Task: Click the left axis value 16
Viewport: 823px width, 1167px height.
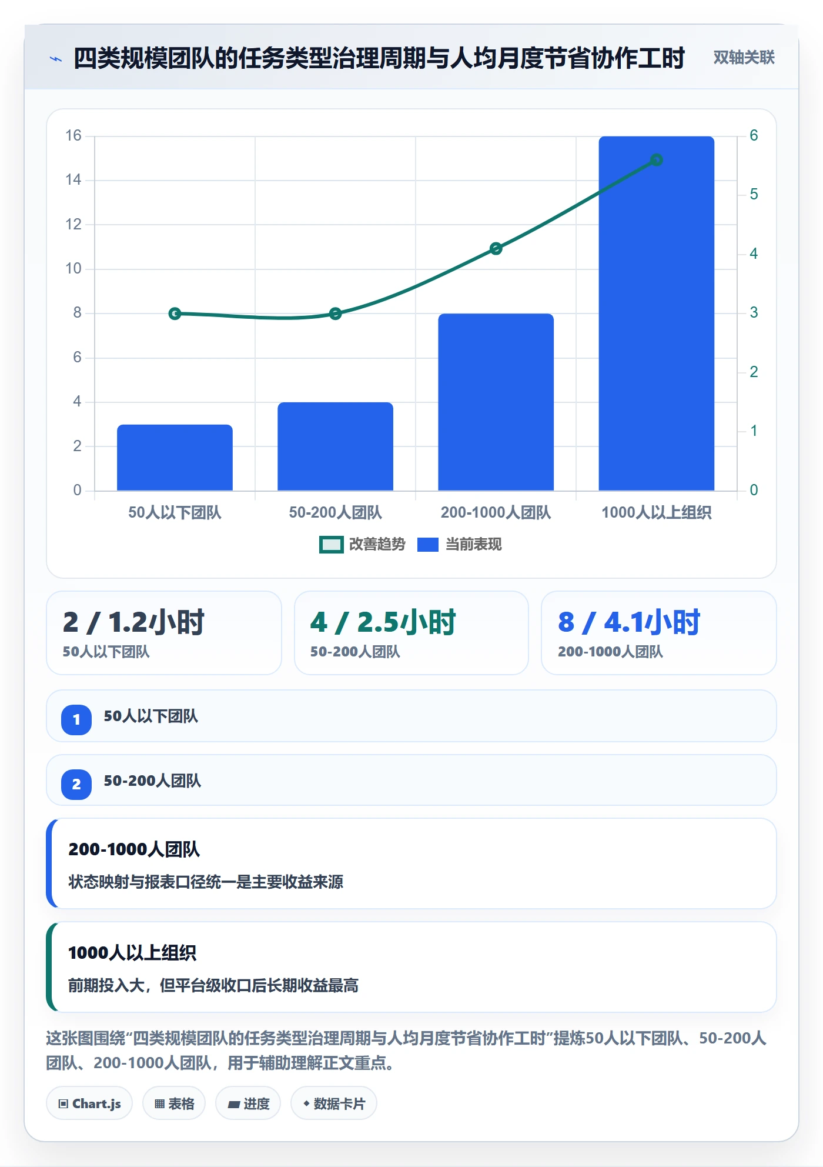Action: (73, 136)
